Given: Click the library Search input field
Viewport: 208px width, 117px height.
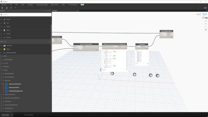Looking at the screenshot, I should (x=26, y=15).
